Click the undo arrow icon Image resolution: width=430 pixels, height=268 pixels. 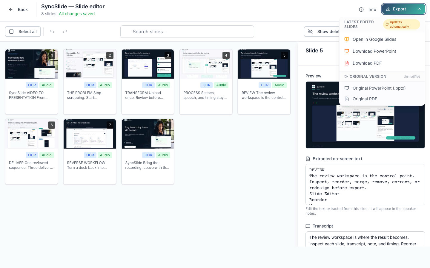point(52,32)
